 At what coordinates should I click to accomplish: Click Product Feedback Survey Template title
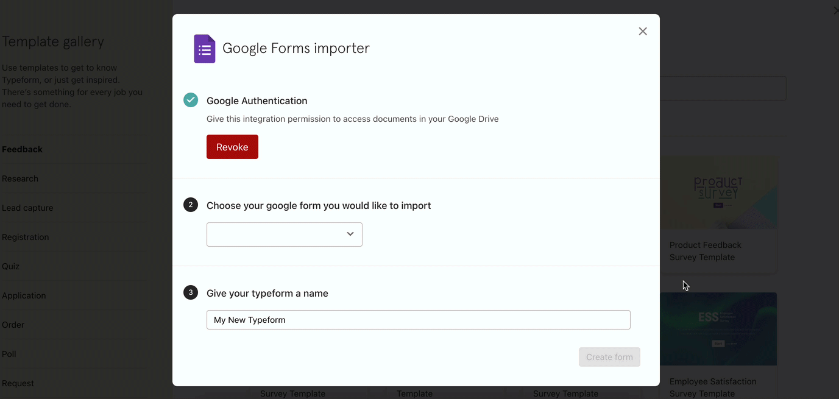click(706, 251)
